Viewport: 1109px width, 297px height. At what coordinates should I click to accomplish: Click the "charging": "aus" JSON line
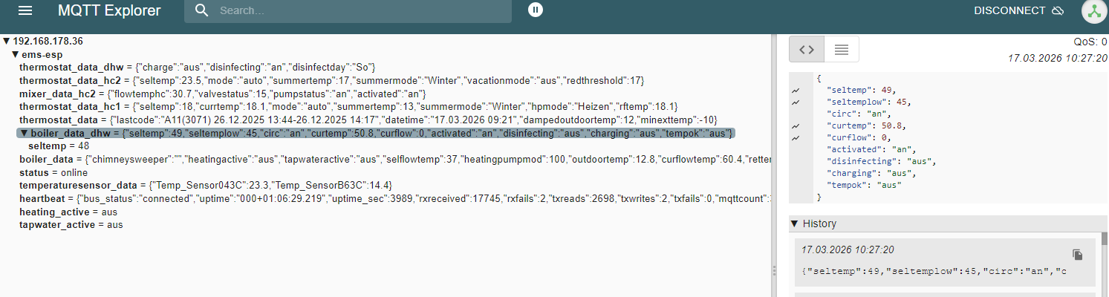point(871,174)
